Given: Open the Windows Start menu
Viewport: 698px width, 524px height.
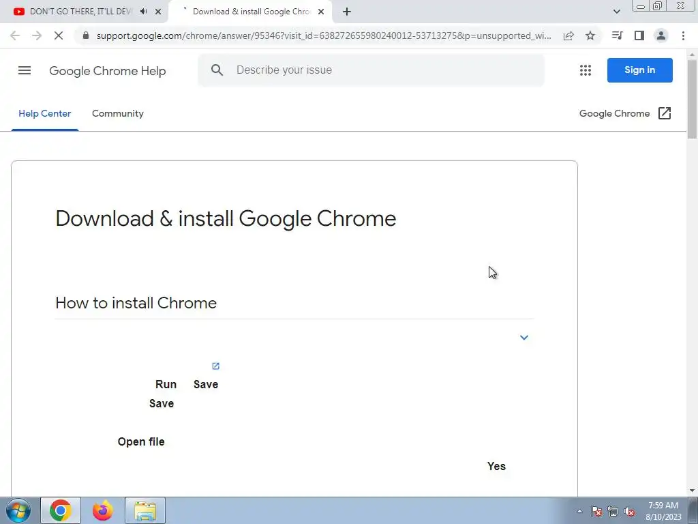Looking at the screenshot, I should coord(18,510).
